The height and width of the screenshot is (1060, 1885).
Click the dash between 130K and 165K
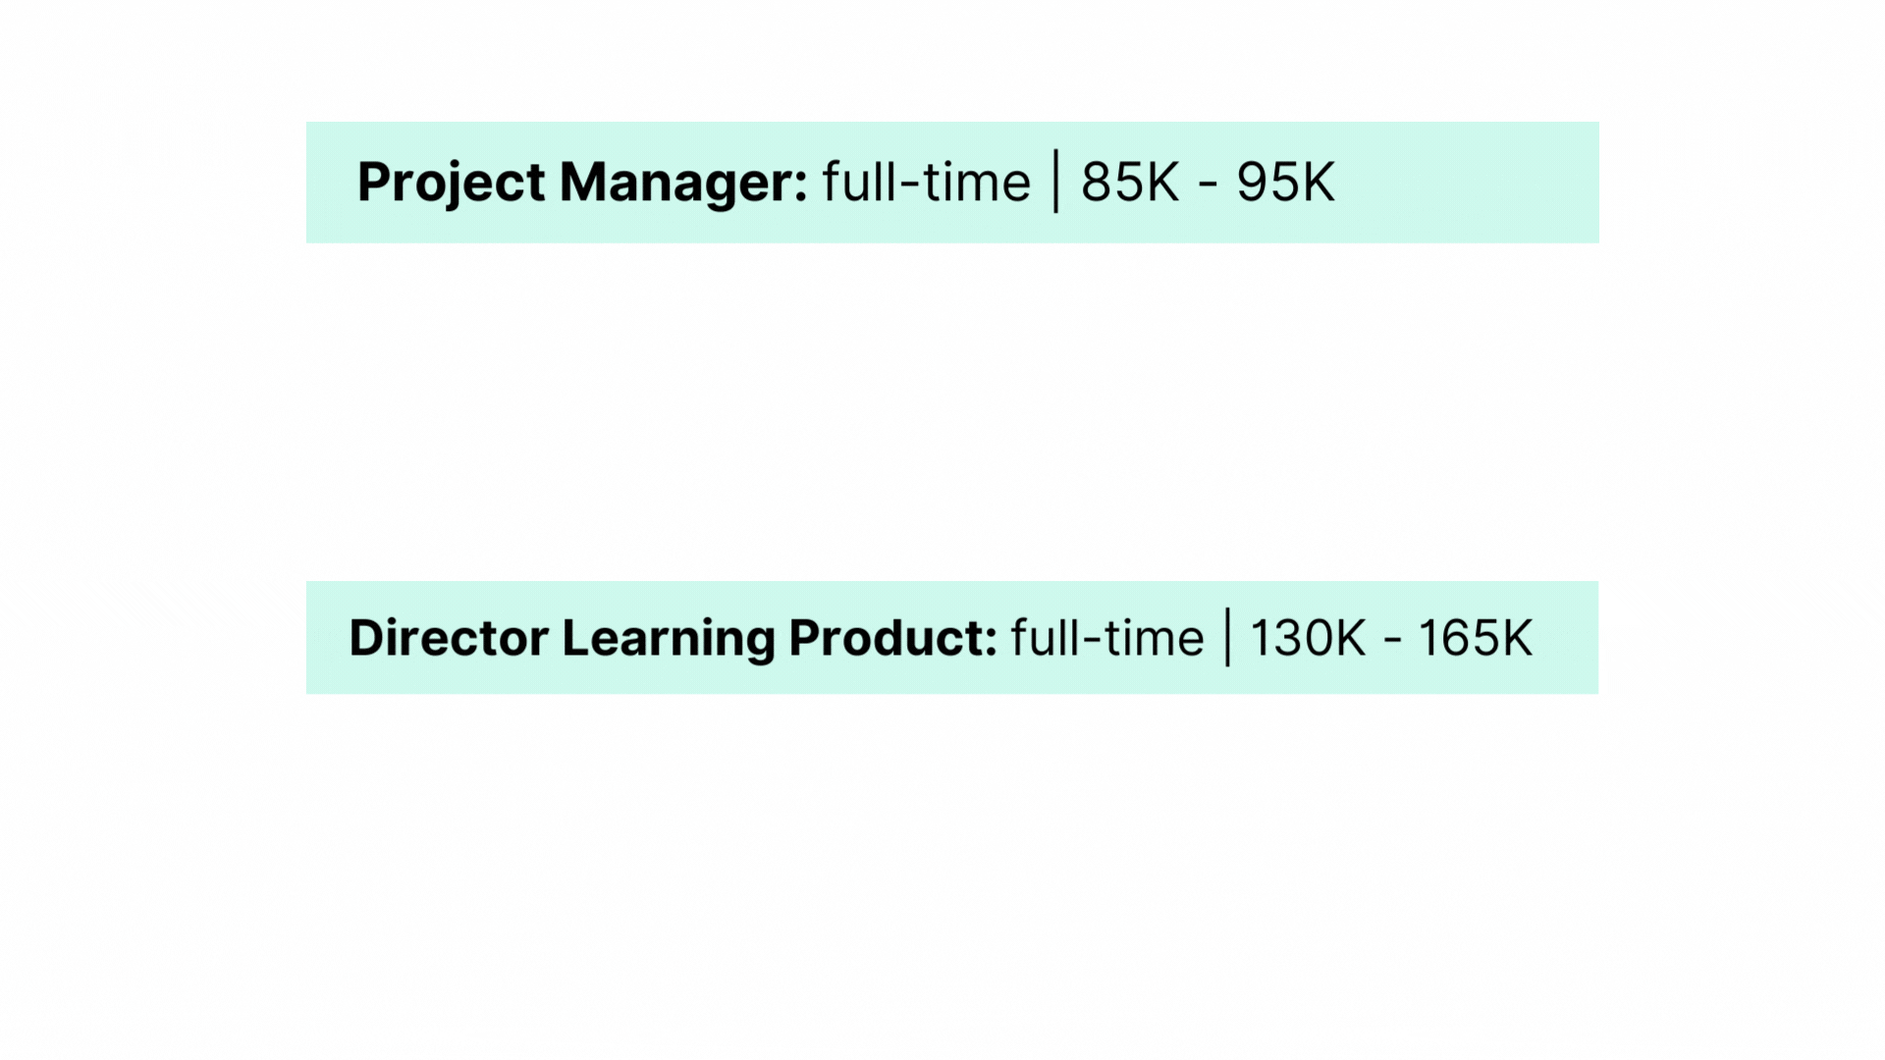coord(1392,640)
